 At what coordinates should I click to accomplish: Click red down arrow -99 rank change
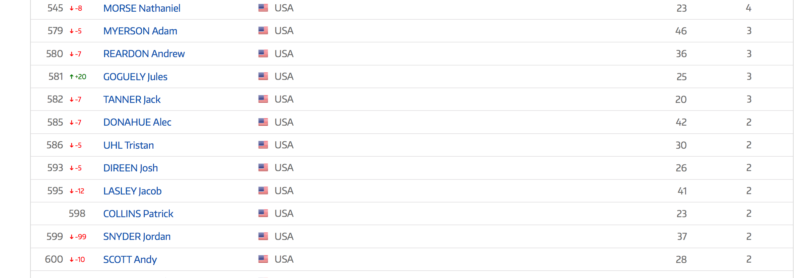point(78,237)
